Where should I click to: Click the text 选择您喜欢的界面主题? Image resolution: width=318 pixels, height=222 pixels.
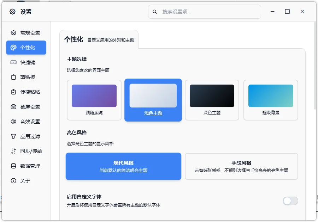pyautogui.click(x=88, y=70)
